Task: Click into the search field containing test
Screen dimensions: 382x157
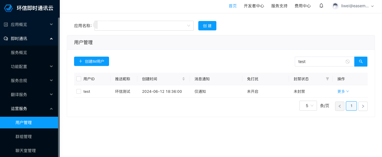Action: tap(319, 62)
